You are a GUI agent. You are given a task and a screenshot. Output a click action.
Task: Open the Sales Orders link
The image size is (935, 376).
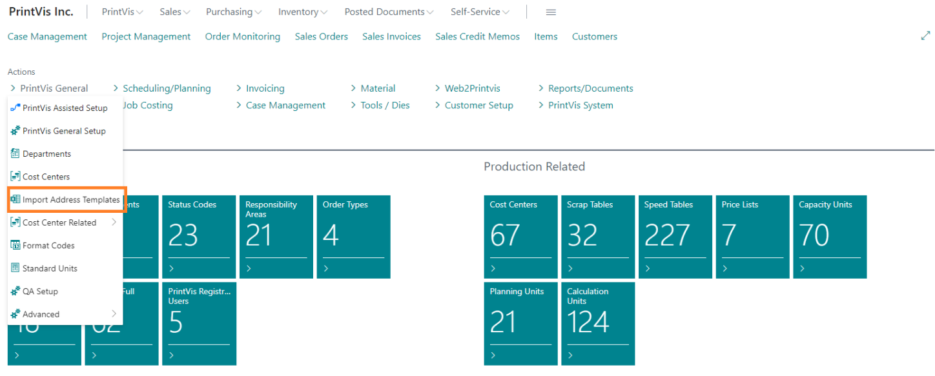coord(322,37)
